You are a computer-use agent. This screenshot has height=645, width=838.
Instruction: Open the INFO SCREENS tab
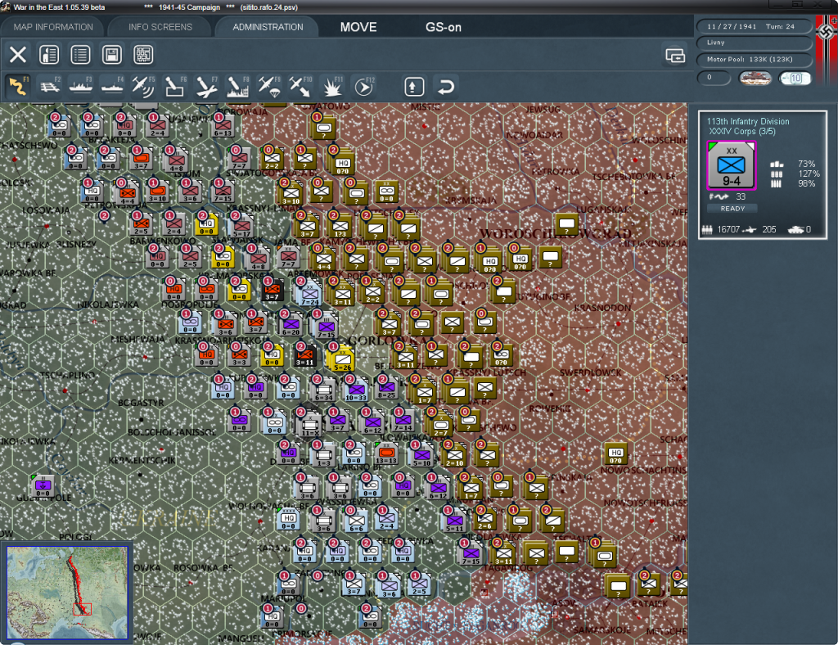point(160,27)
